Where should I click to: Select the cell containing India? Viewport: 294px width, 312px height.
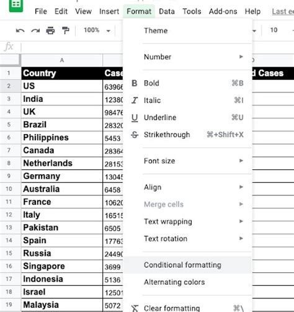point(62,99)
